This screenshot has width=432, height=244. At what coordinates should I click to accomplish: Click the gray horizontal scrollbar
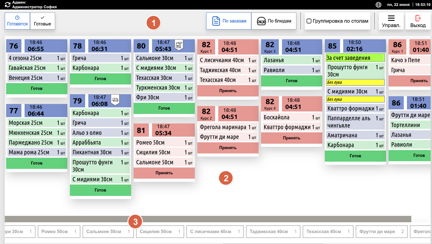point(208,219)
